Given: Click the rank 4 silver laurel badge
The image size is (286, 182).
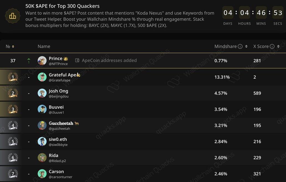Looking at the screenshot, I should click(13, 125).
